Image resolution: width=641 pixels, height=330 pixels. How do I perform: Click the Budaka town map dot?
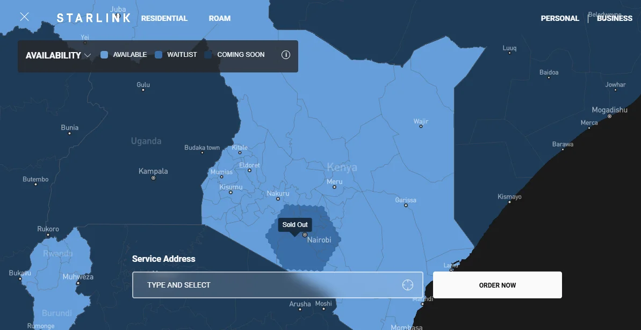coord(202,153)
